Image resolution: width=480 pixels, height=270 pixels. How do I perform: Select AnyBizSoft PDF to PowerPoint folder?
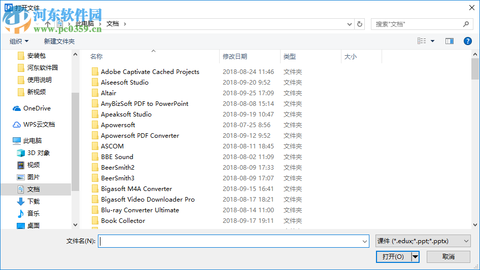pos(145,104)
